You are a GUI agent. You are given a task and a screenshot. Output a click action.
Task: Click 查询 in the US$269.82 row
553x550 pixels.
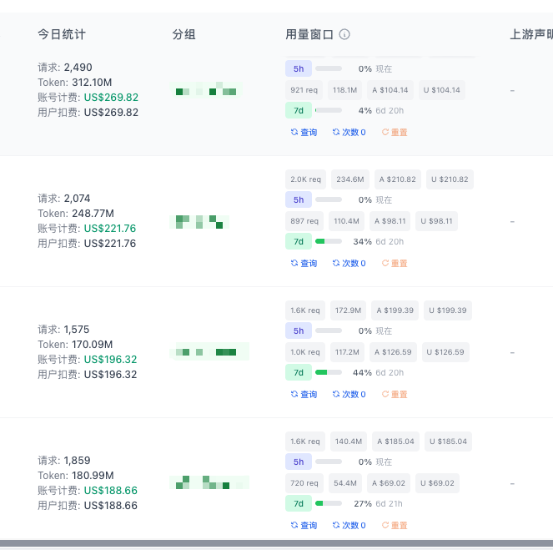pos(304,133)
